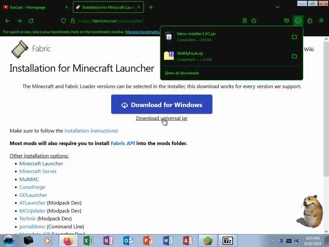Save page to Pocket icon
This screenshot has width=329, height=247.
coord(286,21)
